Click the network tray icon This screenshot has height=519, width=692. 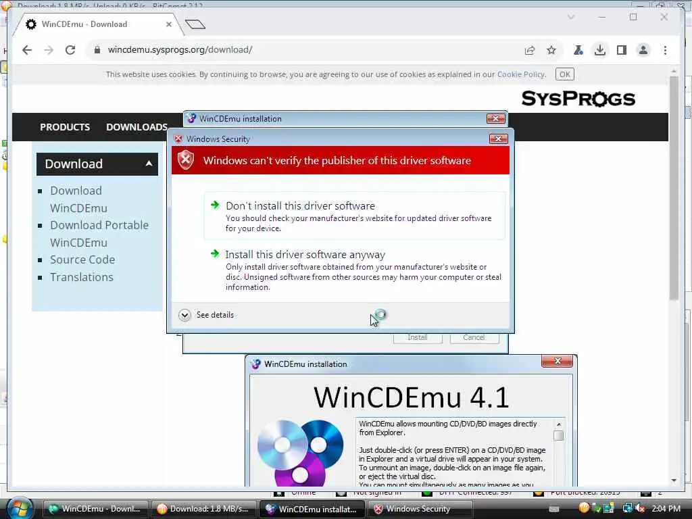pos(627,508)
